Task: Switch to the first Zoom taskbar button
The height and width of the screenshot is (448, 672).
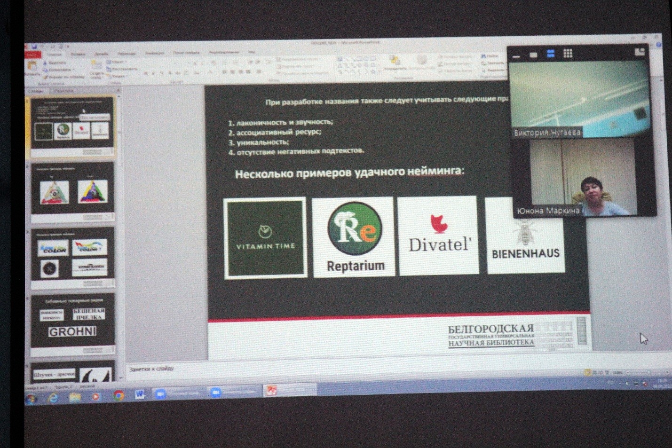Action: click(x=179, y=393)
